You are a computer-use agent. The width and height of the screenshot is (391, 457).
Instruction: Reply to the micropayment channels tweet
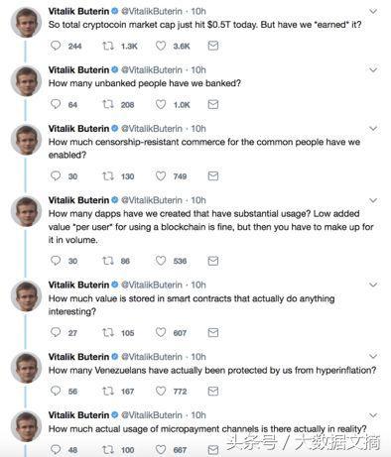[56, 449]
